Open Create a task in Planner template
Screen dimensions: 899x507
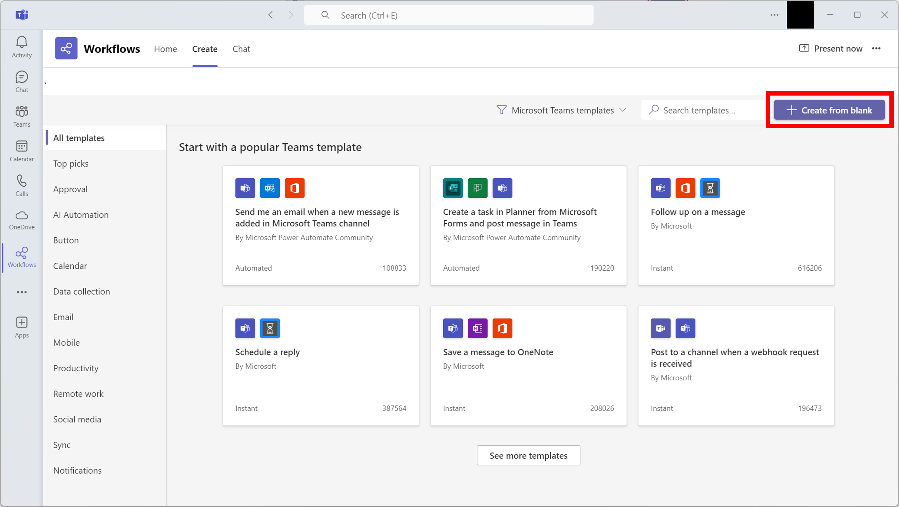pyautogui.click(x=529, y=225)
